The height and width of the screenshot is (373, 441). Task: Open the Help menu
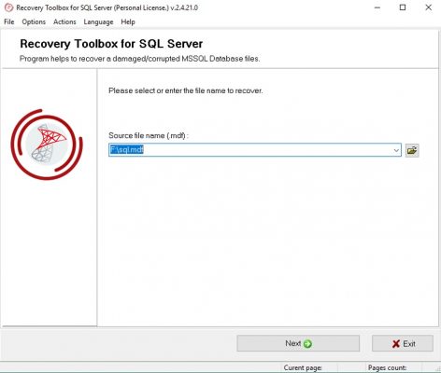tap(128, 21)
